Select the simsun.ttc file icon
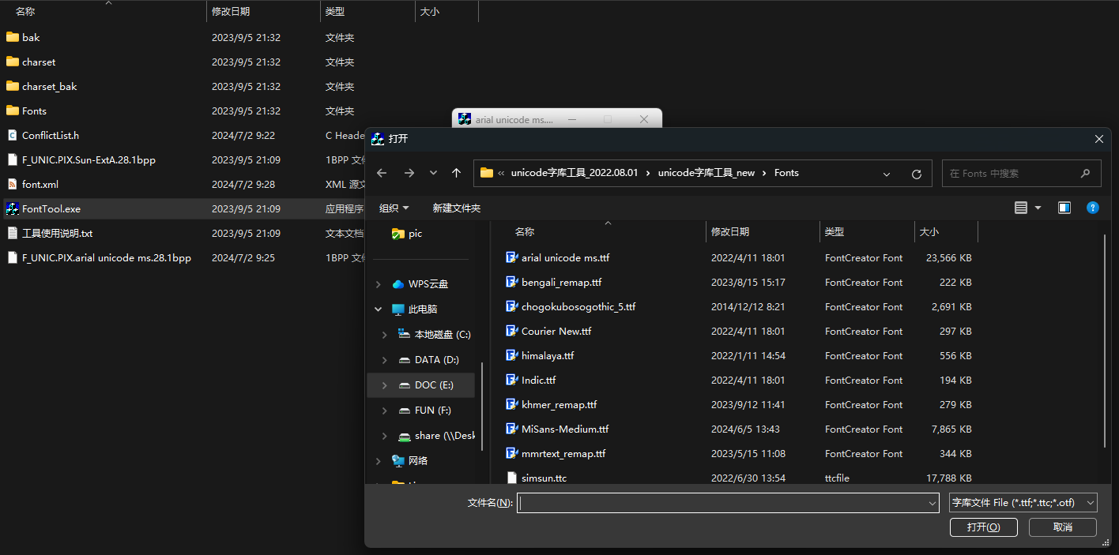Image resolution: width=1119 pixels, height=555 pixels. 511,478
